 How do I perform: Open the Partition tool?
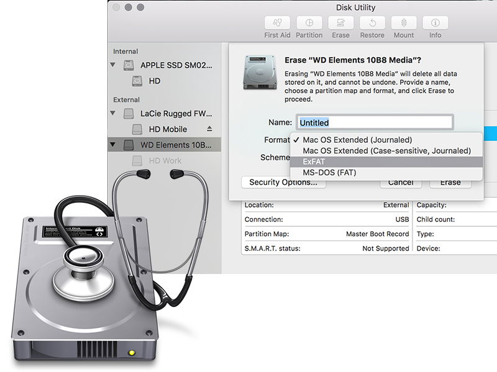[309, 23]
